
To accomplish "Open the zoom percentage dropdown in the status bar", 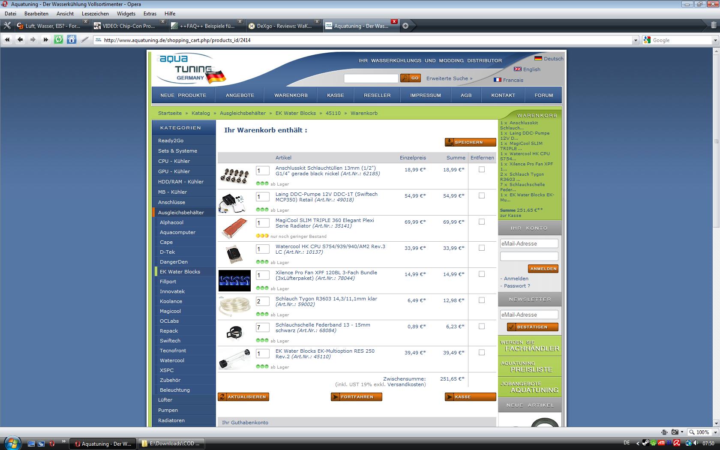I will tap(715, 432).
